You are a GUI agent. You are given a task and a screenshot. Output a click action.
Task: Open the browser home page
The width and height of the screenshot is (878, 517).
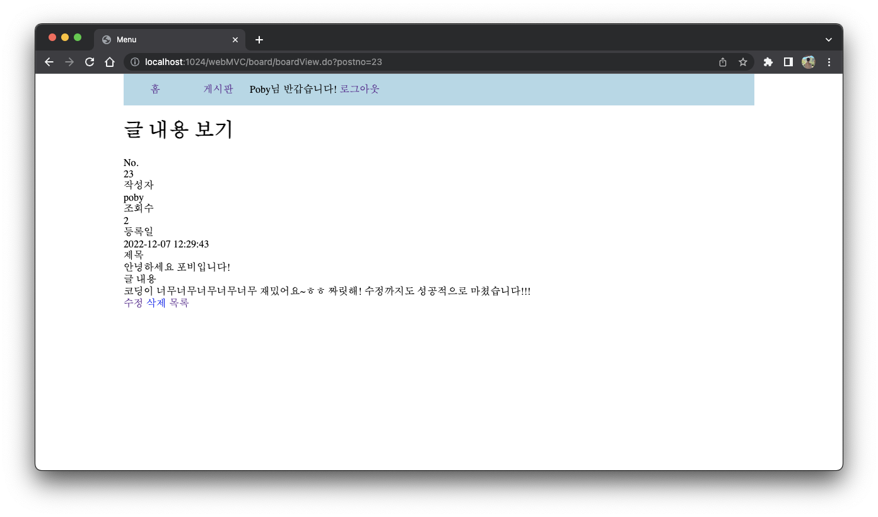[110, 62]
